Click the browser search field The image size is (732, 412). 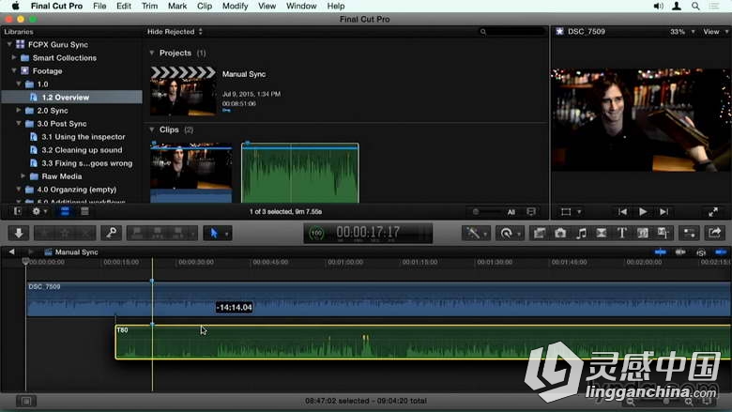(x=512, y=32)
